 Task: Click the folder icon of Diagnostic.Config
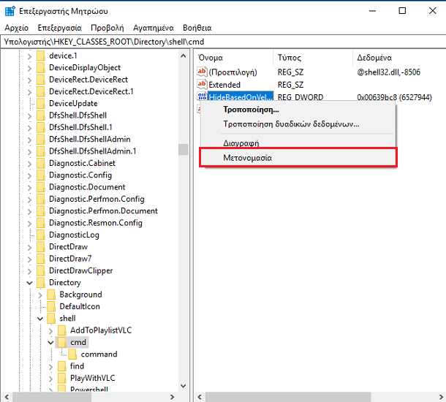coord(41,175)
